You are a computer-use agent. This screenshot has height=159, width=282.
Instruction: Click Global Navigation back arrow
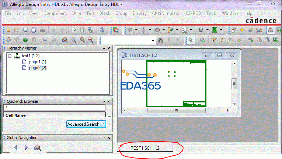coord(15,148)
